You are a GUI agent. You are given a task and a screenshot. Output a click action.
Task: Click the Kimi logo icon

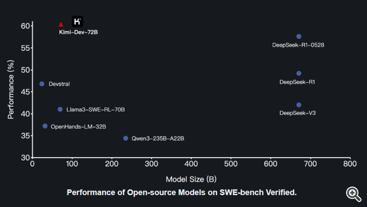tap(78, 22)
